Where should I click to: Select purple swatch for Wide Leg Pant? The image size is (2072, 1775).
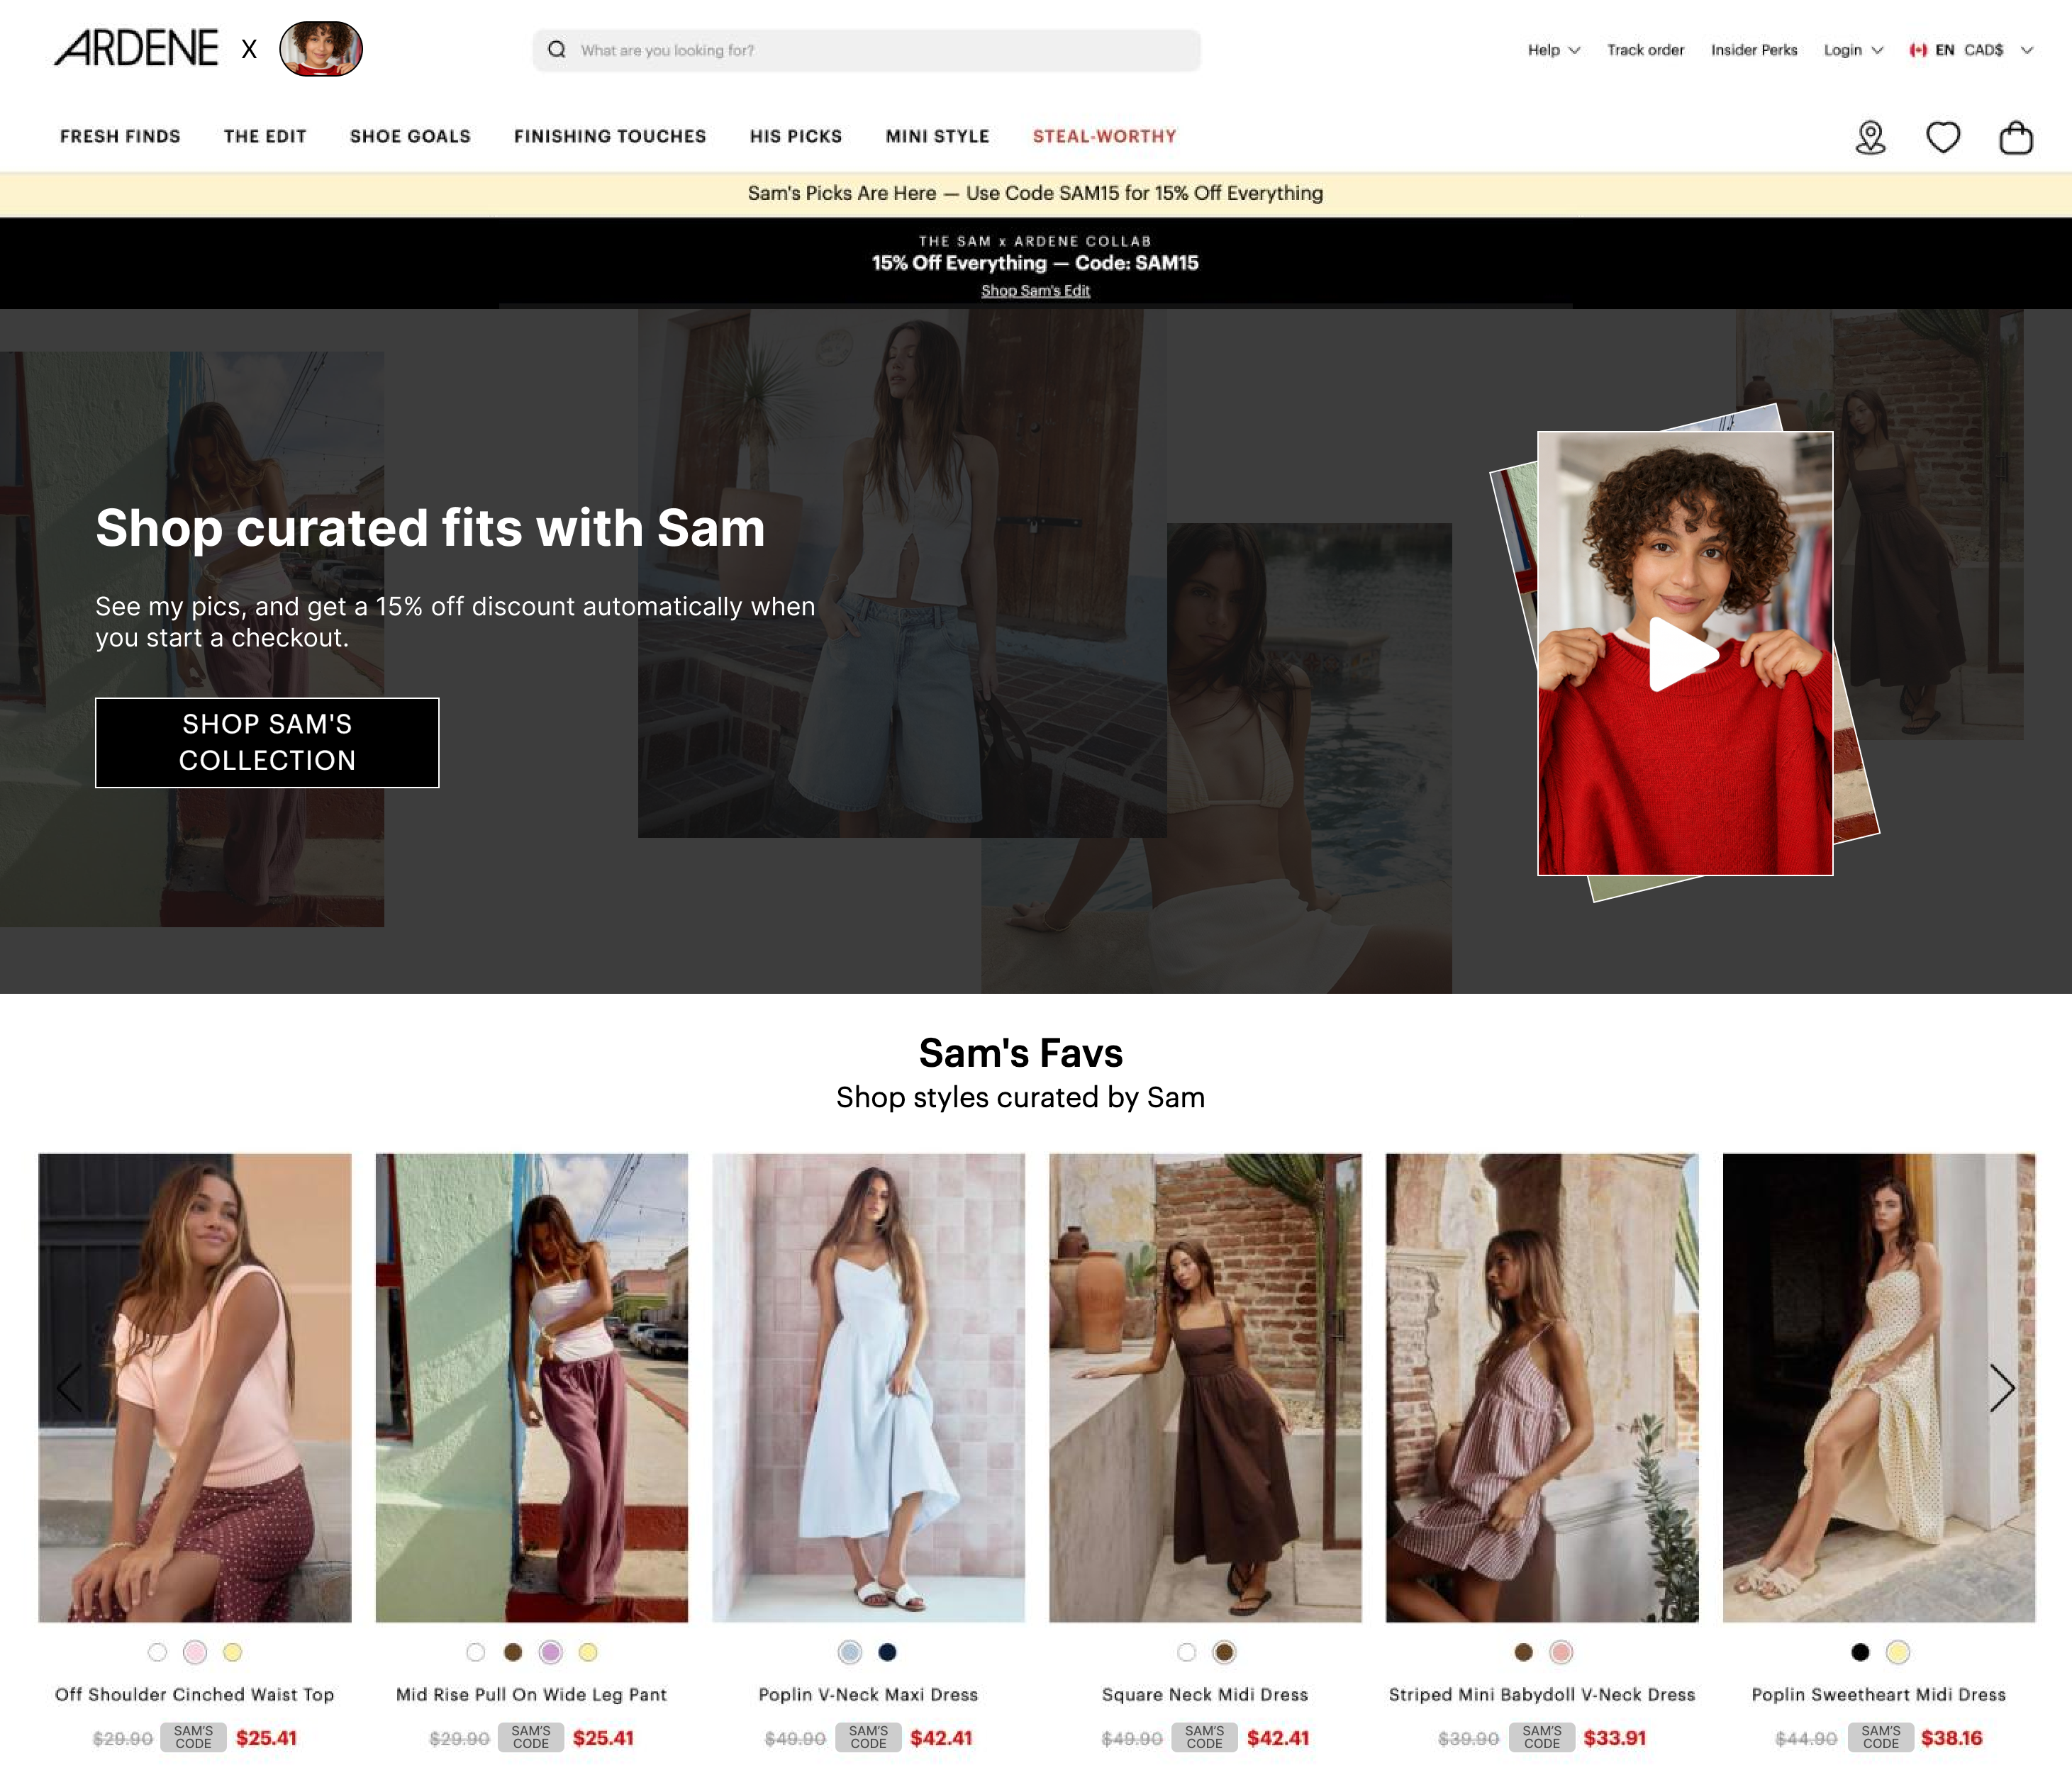(550, 1652)
